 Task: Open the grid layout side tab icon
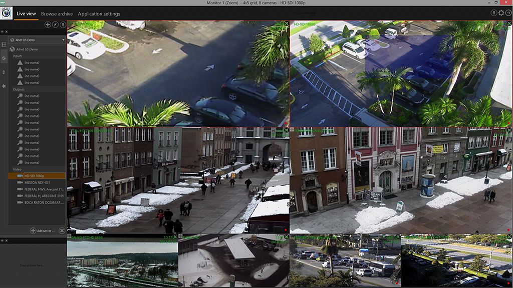pyautogui.click(x=4, y=44)
